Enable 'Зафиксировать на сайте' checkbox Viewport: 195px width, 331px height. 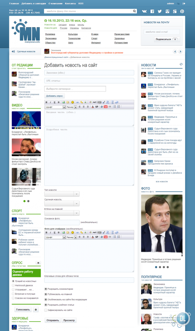tap(46, 310)
